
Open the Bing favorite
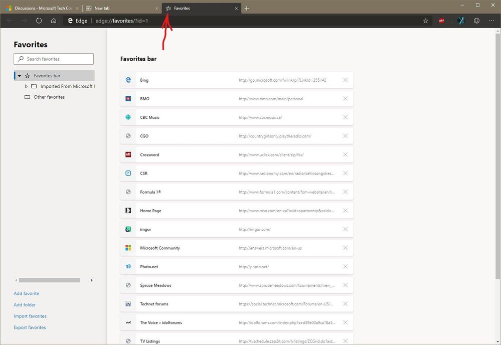pyautogui.click(x=237, y=80)
